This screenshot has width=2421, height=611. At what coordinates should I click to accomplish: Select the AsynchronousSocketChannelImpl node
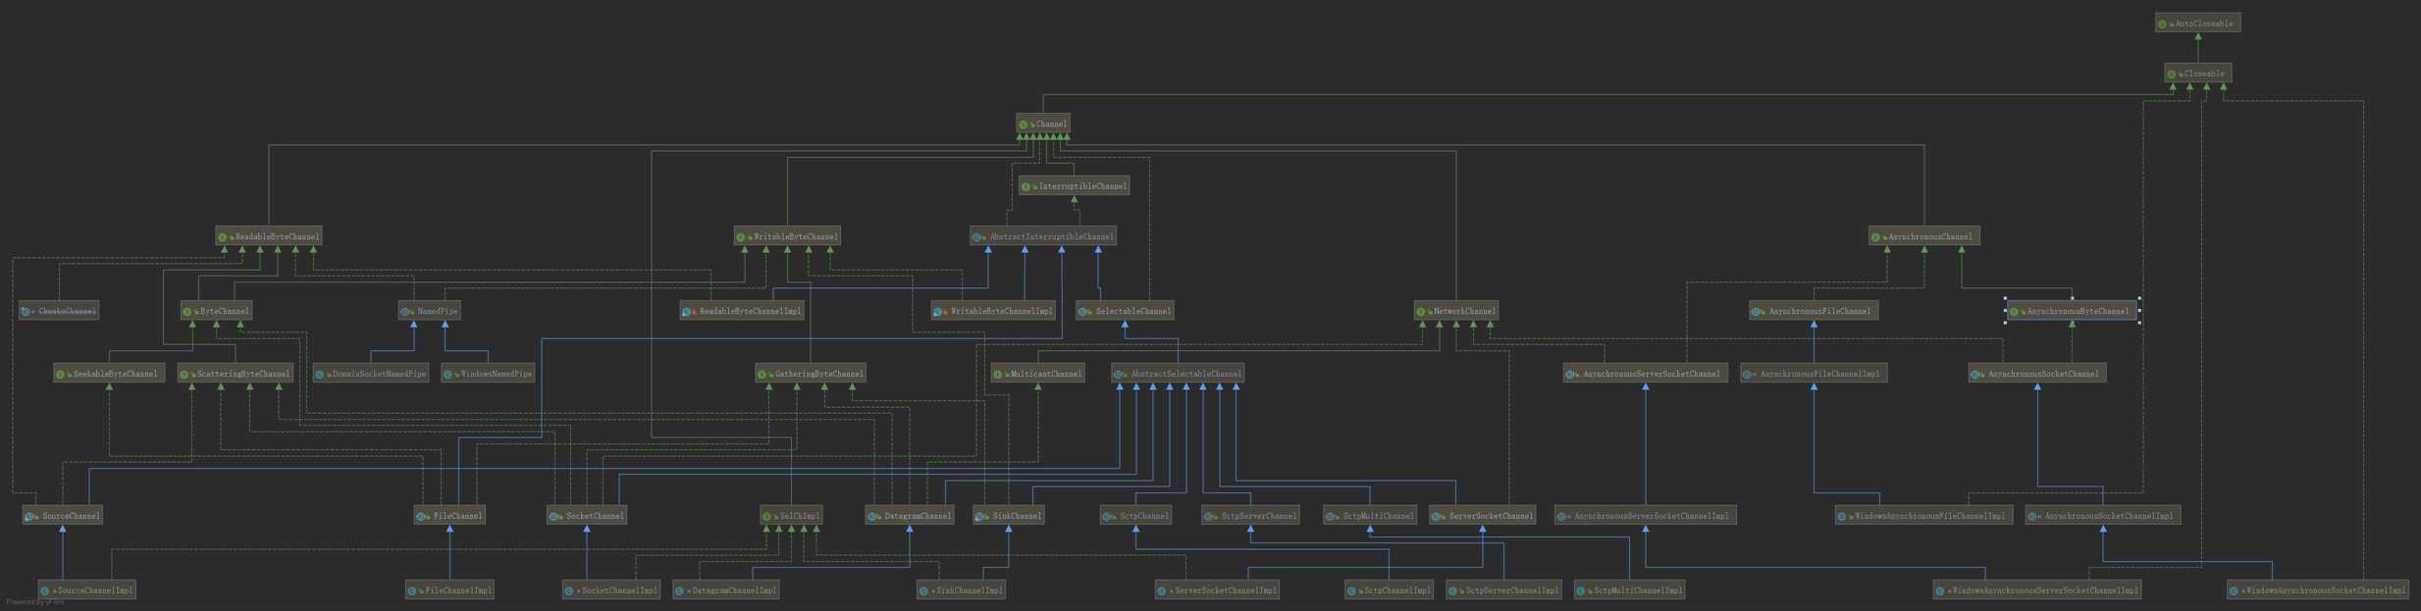[x=2103, y=515]
